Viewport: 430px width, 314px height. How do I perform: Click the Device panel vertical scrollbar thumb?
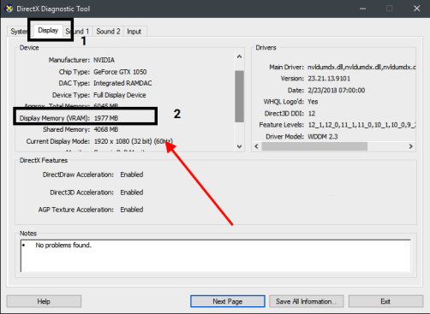coord(239,97)
